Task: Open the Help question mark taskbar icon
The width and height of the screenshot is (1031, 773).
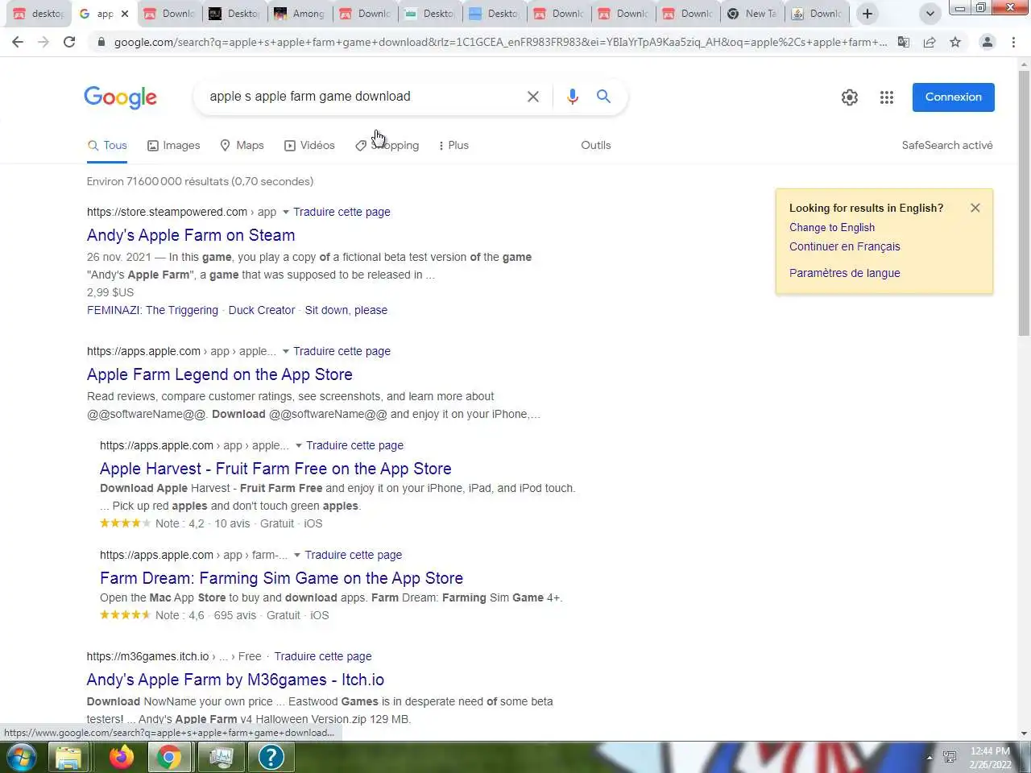Action: (271, 757)
